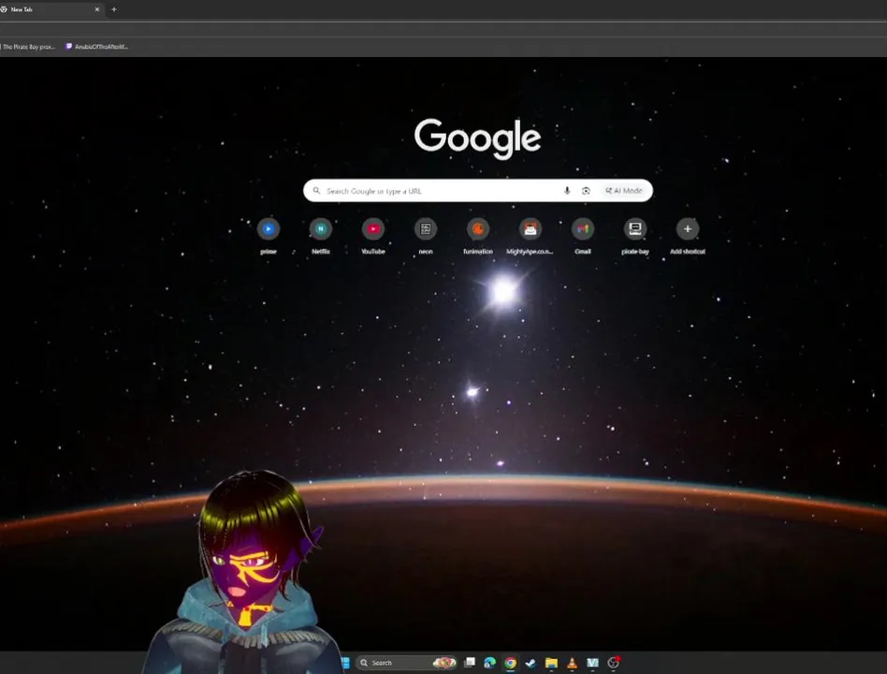This screenshot has width=887, height=674.
Task: Switch to AI Mode in search box
Action: click(x=624, y=191)
